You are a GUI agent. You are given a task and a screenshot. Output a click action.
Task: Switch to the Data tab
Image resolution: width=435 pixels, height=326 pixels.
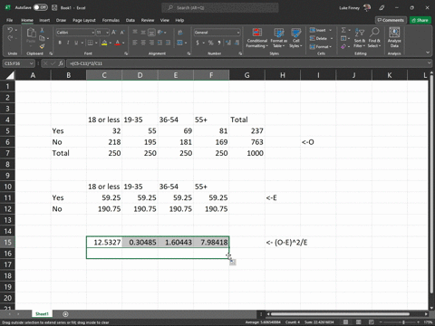click(x=130, y=20)
